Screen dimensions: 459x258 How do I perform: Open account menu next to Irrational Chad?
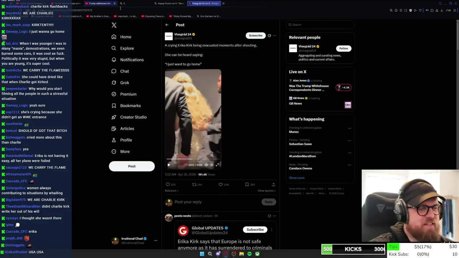[156, 240]
